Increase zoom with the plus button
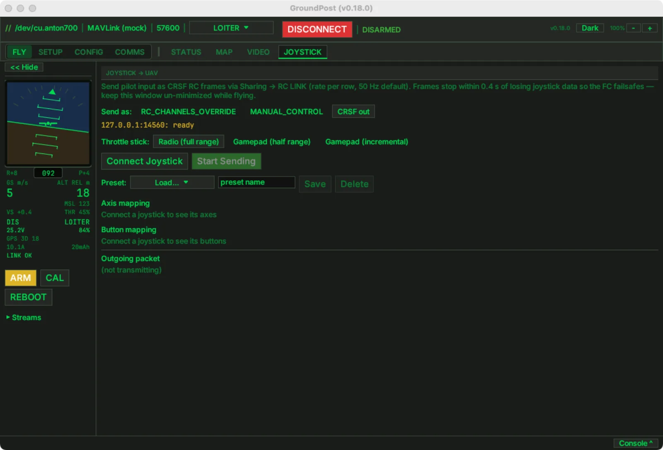Screen dimensions: 663x450 point(650,28)
